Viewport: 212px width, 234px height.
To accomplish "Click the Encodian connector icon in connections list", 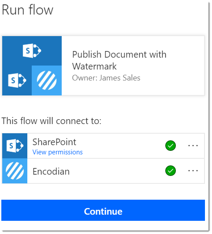I will tap(15, 171).
